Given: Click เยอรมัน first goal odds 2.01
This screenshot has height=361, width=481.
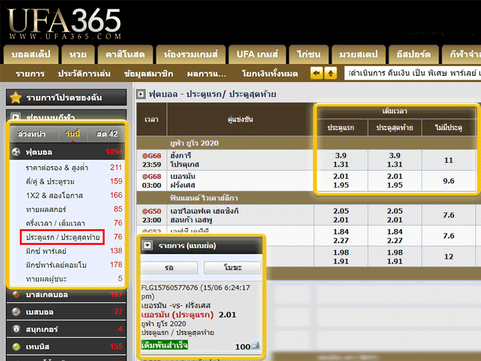Looking at the screenshot, I should tap(341, 176).
